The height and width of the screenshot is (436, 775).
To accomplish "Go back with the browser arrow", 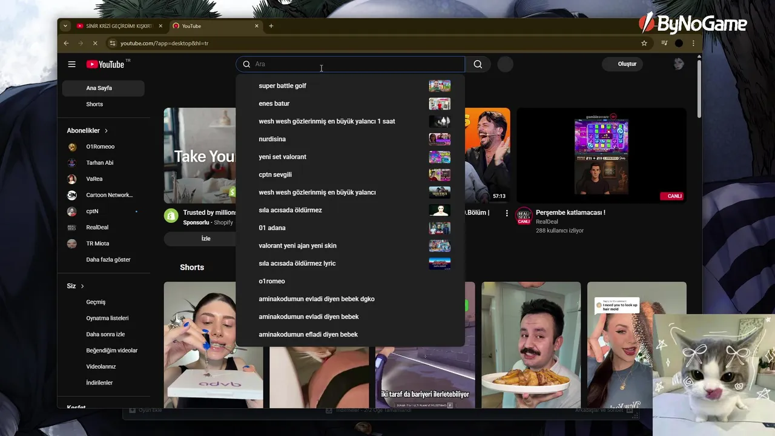I will [67, 43].
